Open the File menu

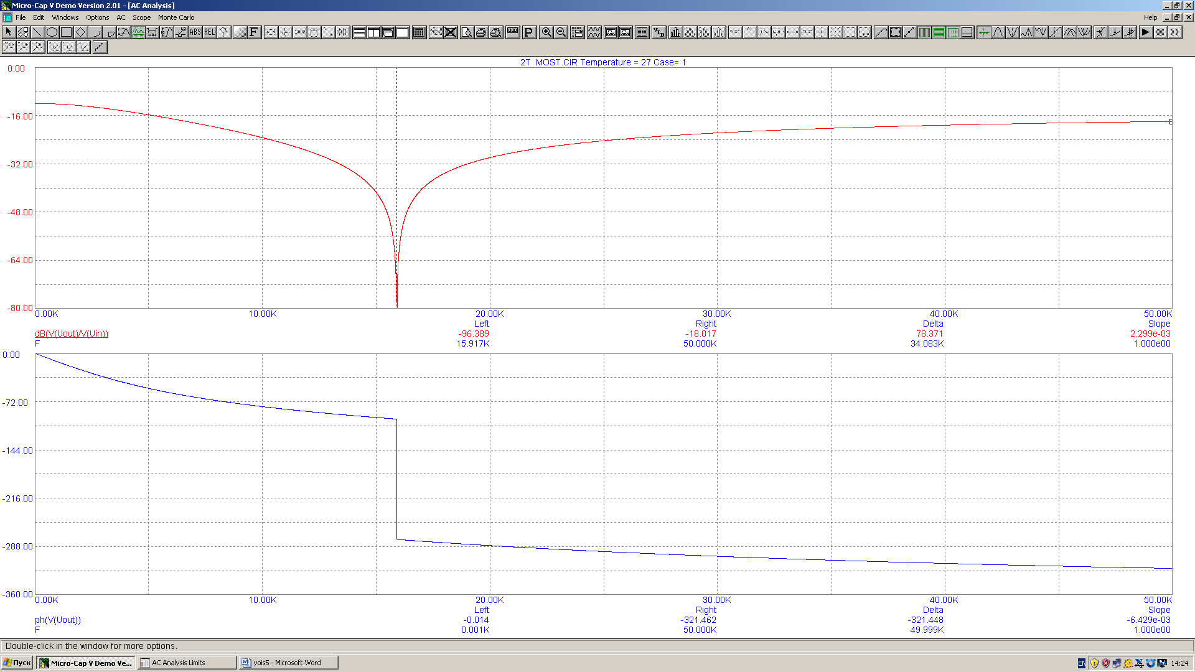coord(21,17)
